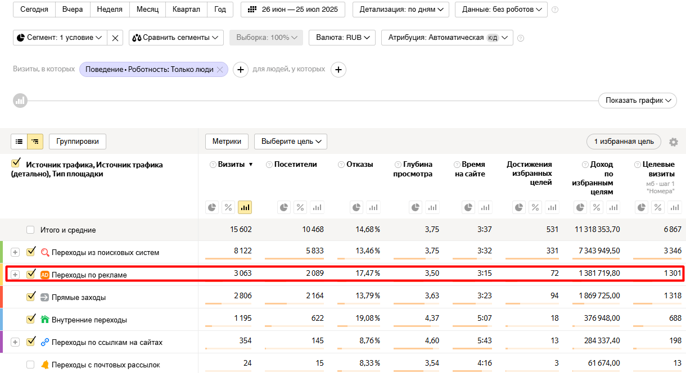
Task: Click the table settings gear icon
Action: 673,142
